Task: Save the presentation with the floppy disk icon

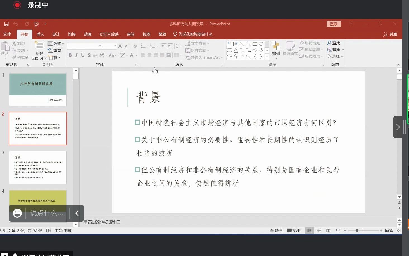Action: coord(6,24)
